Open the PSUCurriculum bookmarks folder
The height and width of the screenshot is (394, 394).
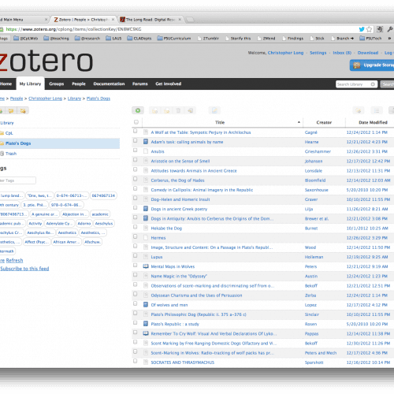[174, 39]
